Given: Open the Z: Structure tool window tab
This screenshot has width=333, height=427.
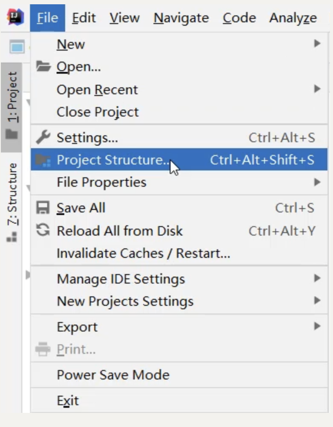Looking at the screenshot, I should click(12, 202).
